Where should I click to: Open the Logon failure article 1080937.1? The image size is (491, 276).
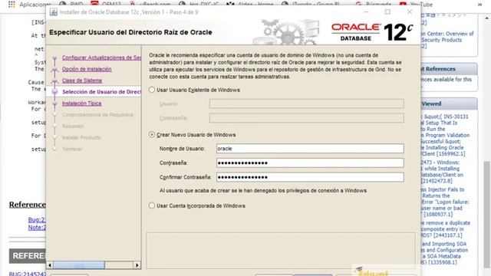445,202
